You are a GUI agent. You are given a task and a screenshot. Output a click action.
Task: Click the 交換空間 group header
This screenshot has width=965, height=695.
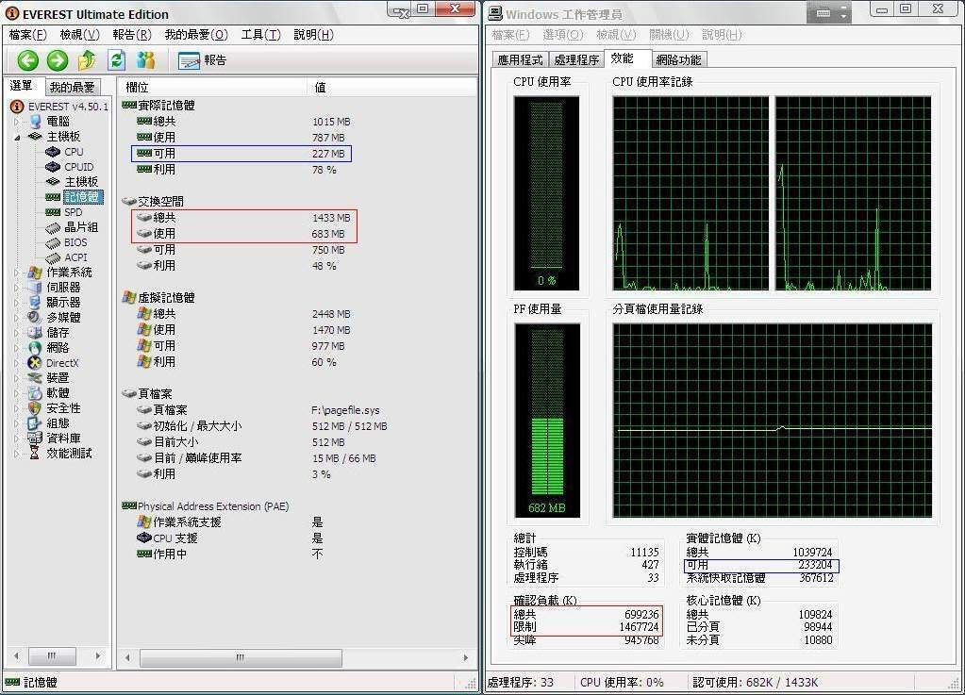153,201
